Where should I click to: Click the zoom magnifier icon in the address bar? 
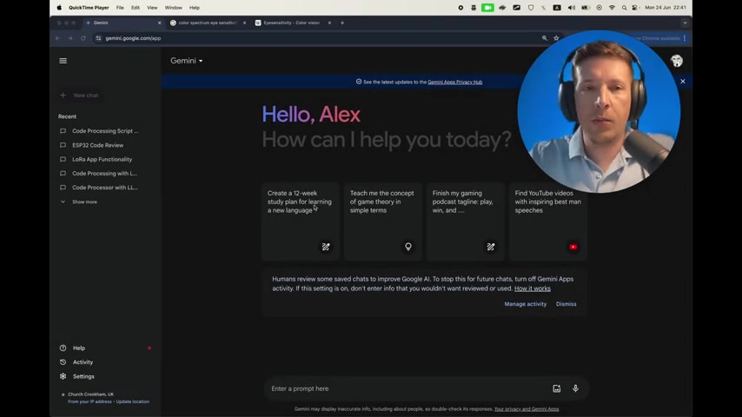pyautogui.click(x=544, y=38)
